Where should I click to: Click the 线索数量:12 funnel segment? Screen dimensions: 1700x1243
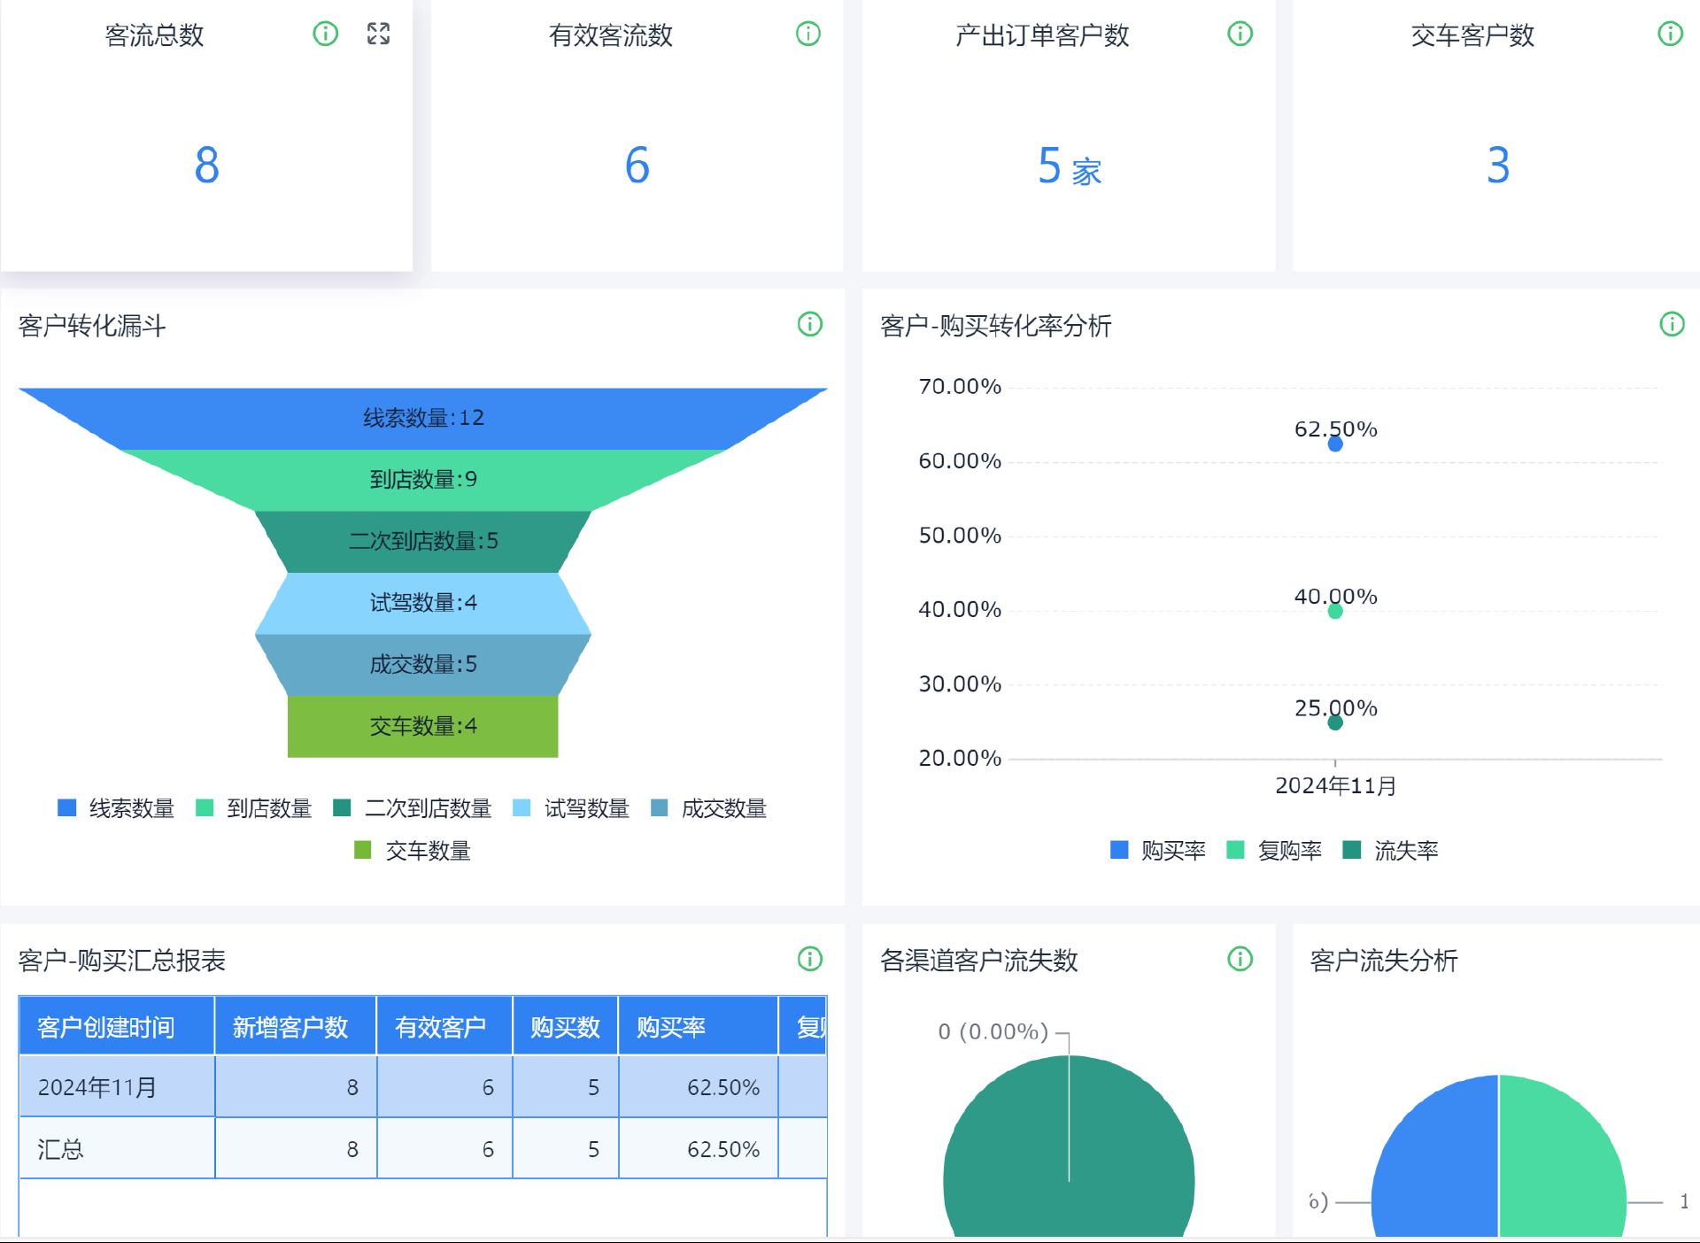coord(423,418)
